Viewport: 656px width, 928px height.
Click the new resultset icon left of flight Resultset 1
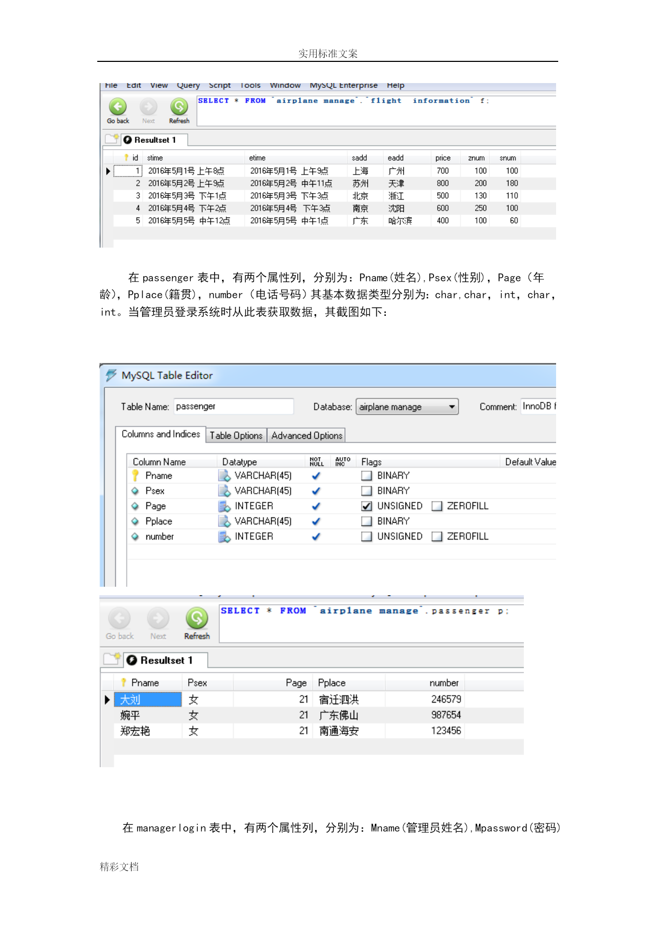tap(112, 139)
